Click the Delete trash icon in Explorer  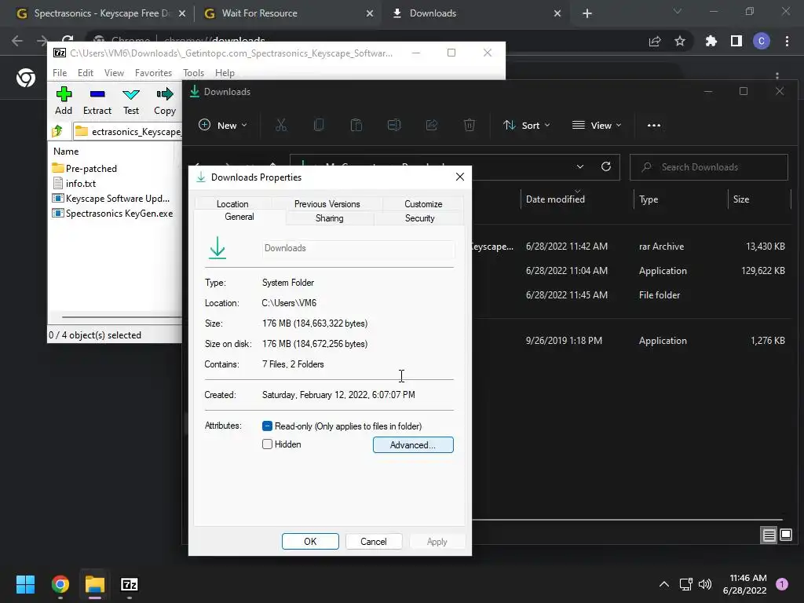(x=470, y=125)
